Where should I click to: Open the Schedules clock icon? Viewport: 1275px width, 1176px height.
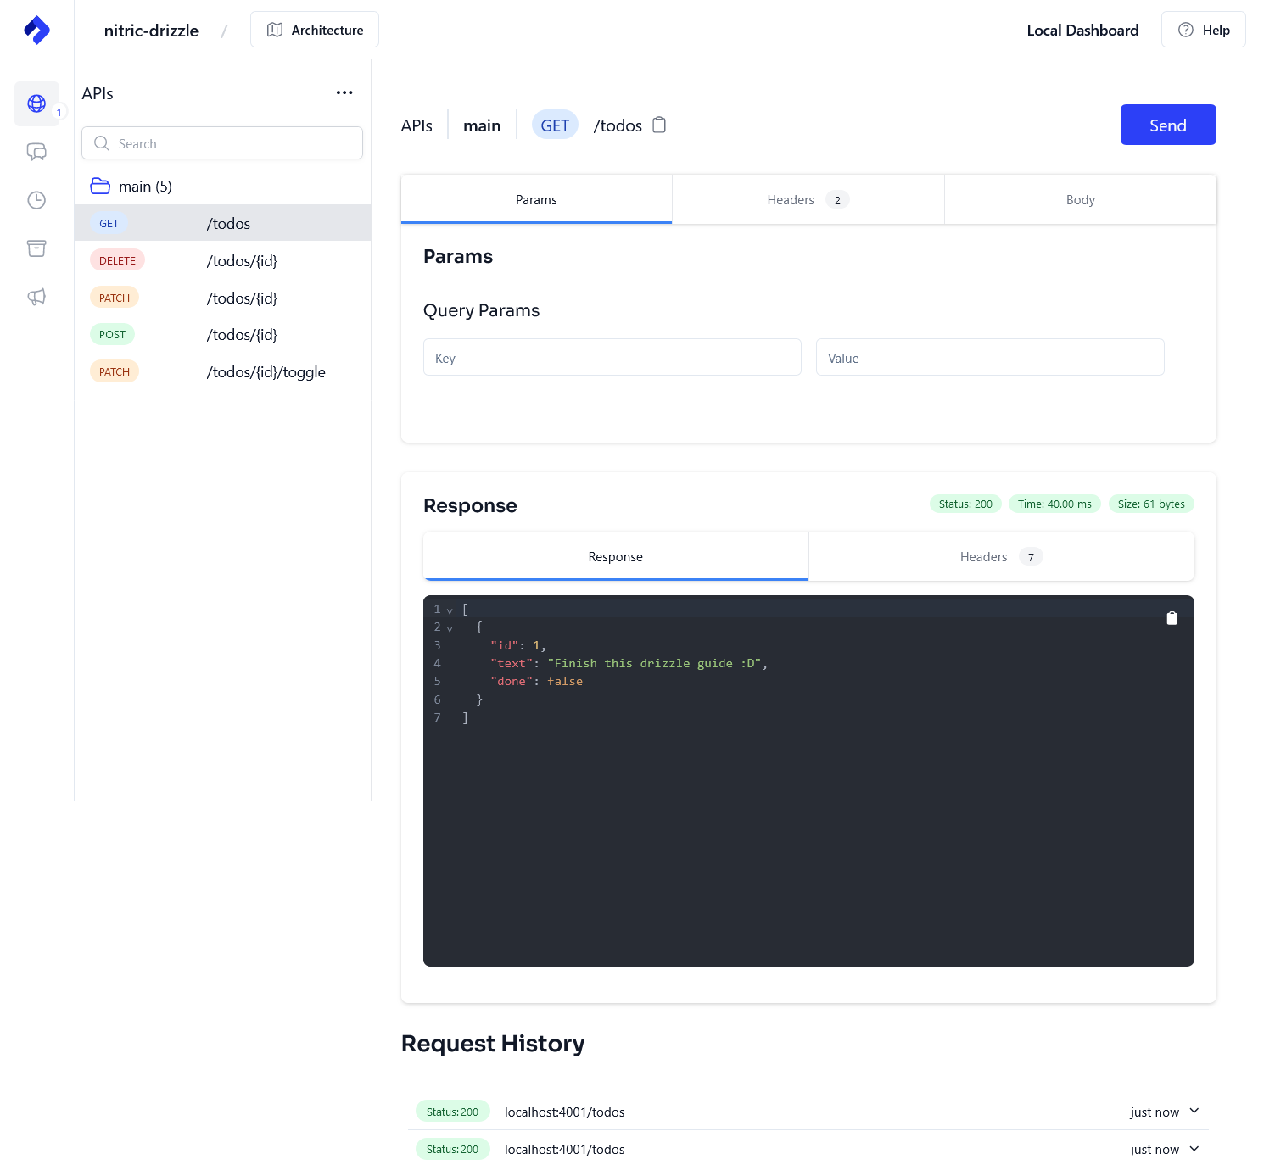point(36,200)
